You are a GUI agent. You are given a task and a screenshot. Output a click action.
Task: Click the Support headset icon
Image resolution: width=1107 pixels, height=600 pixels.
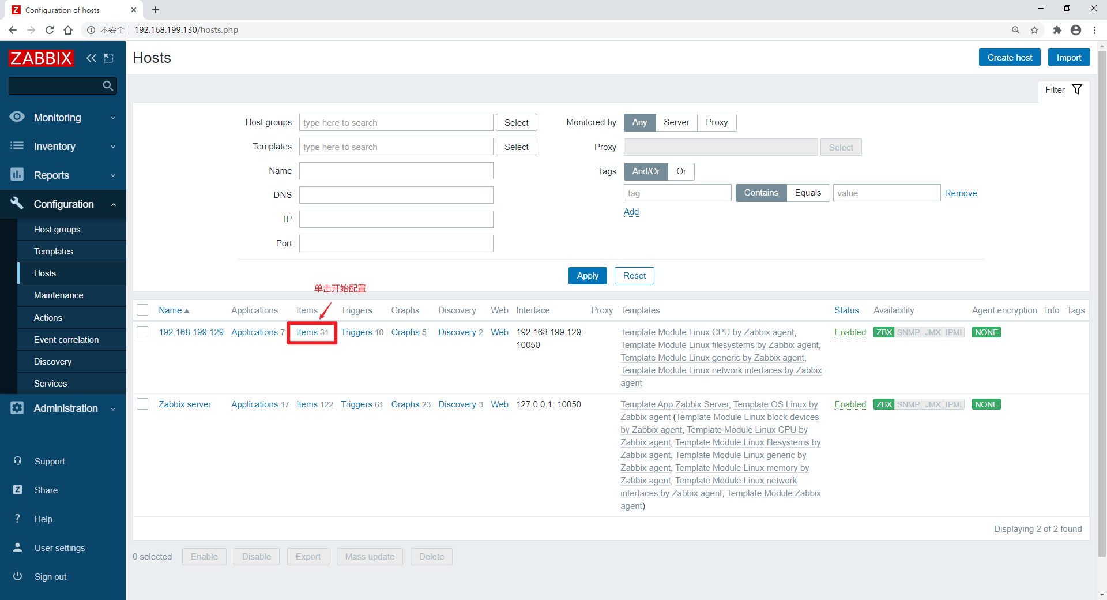click(x=17, y=461)
